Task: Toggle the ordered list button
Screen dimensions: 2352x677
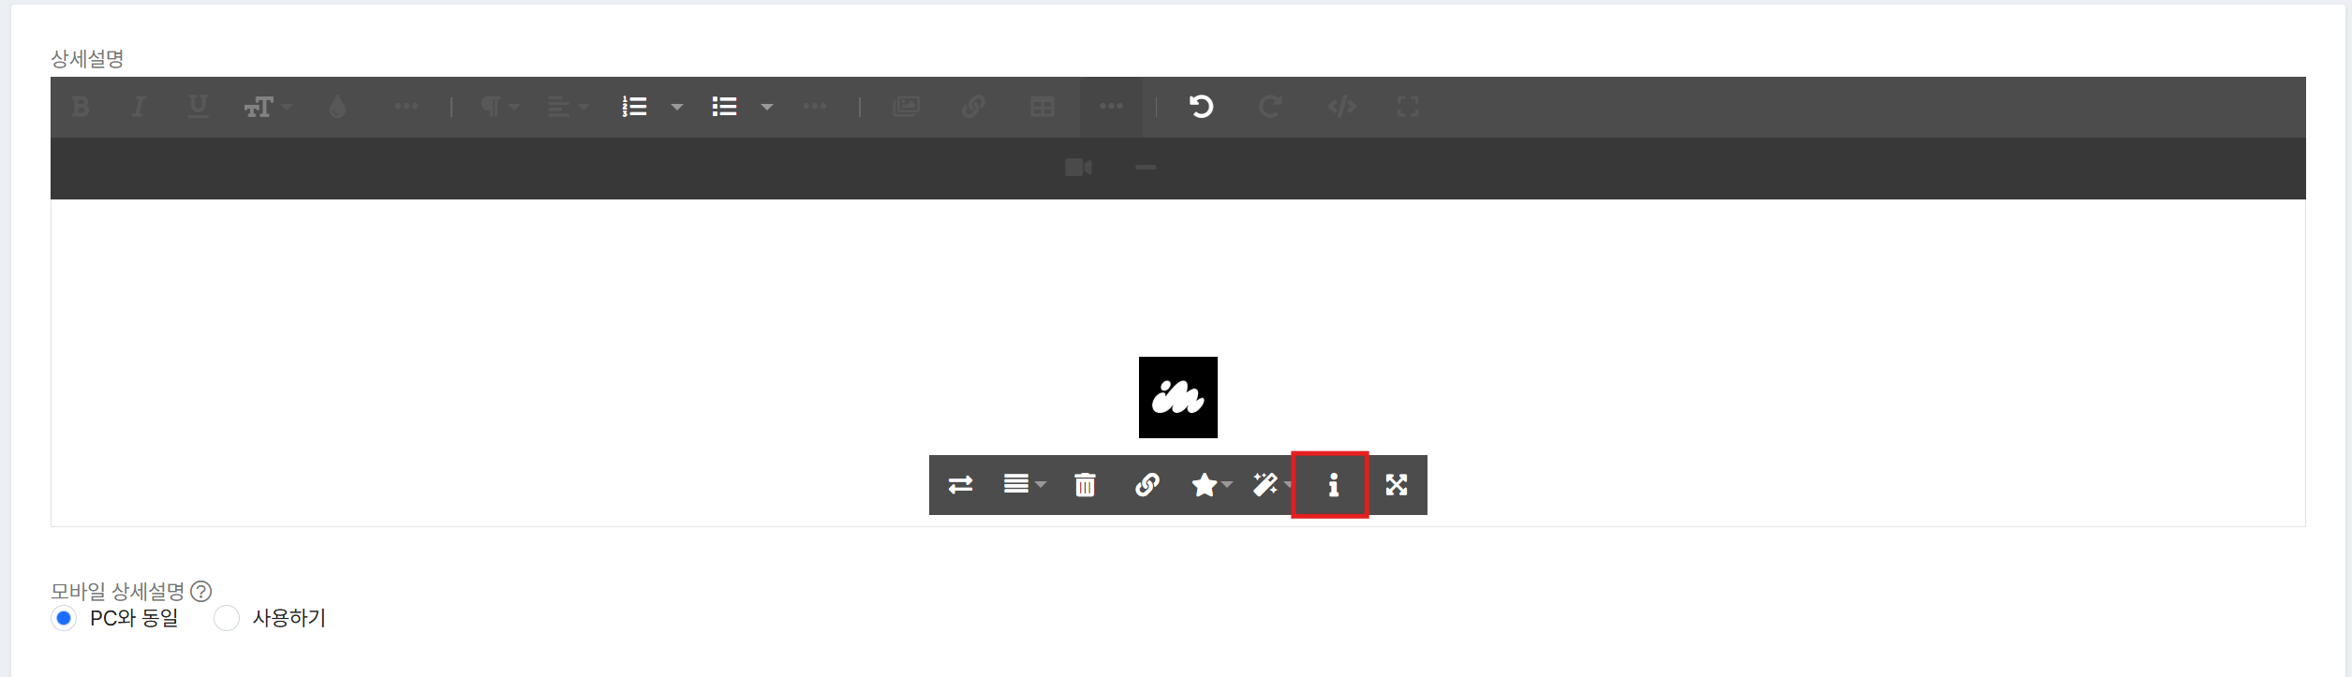Action: [x=635, y=107]
